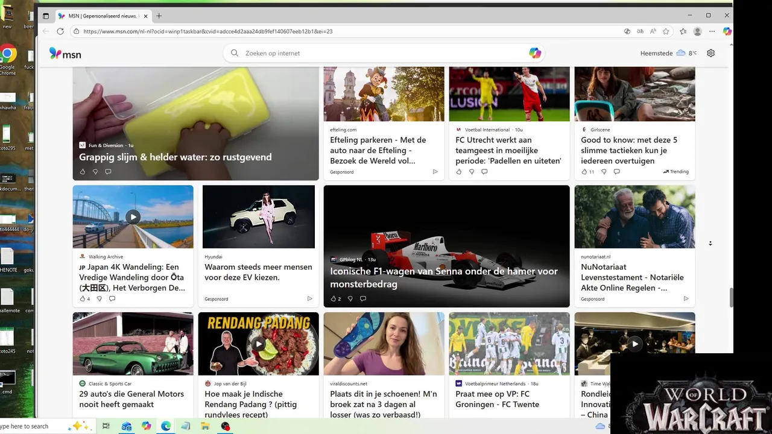
Task: Add this page to favorites star
Action: click(666, 31)
